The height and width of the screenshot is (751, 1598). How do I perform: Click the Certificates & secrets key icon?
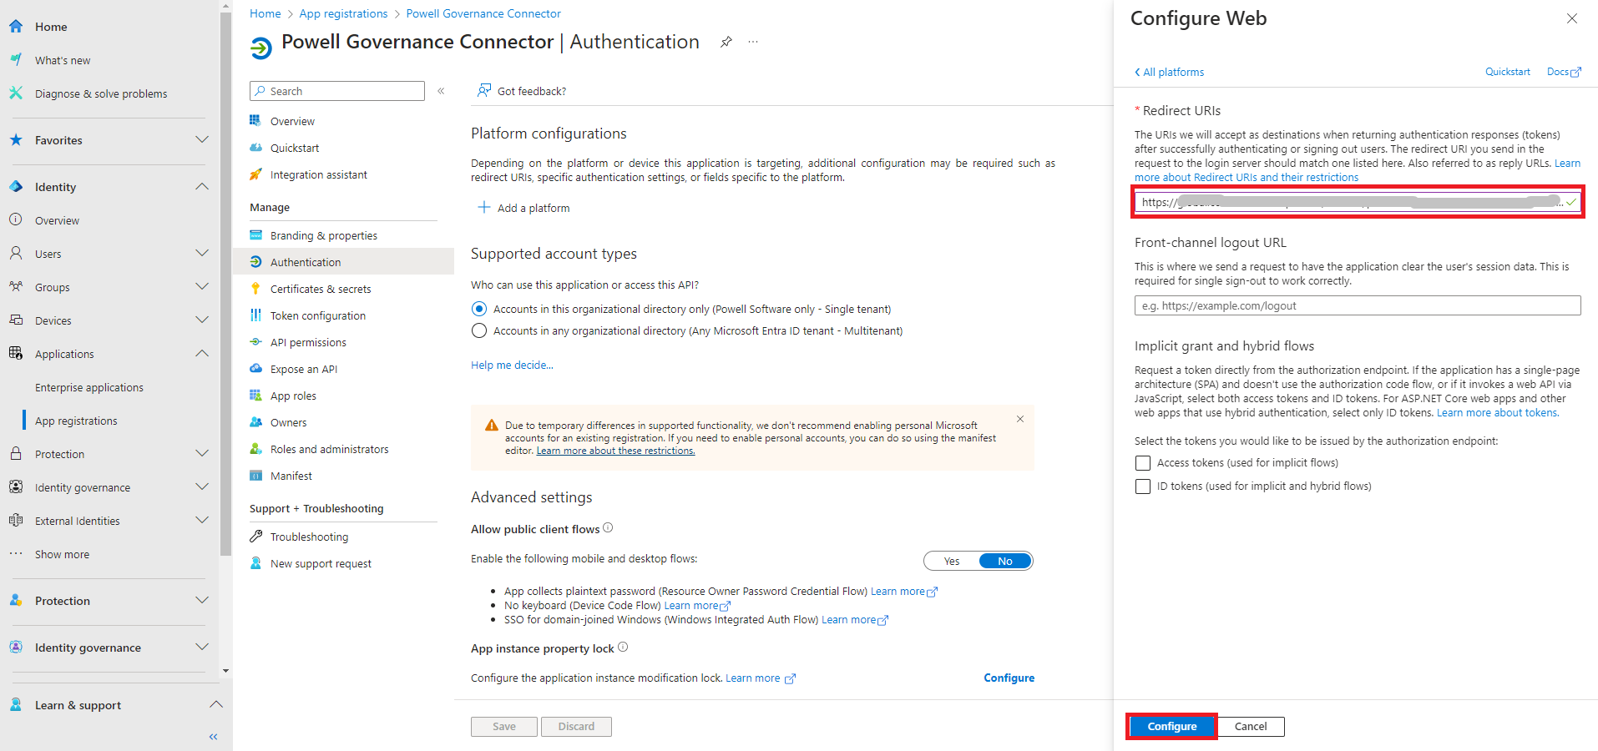(x=255, y=289)
